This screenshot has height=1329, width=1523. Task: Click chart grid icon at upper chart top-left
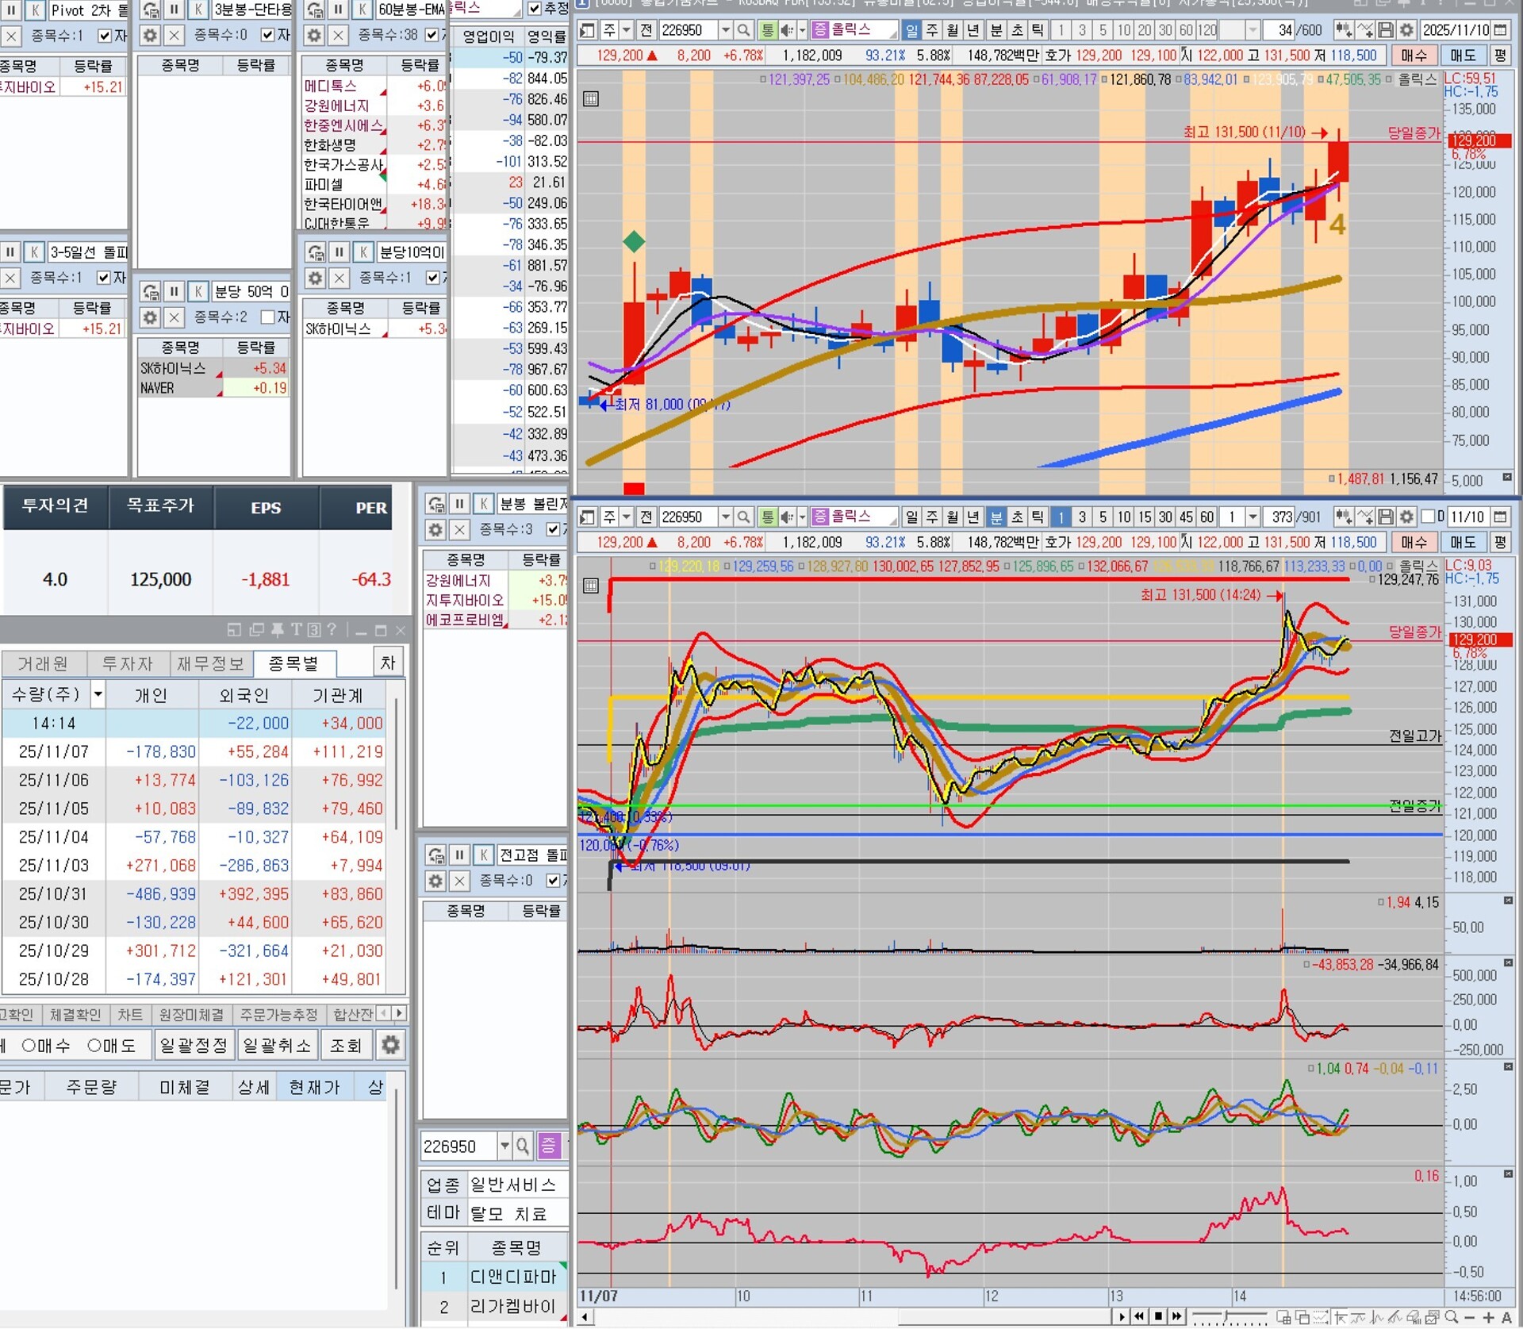pos(590,99)
